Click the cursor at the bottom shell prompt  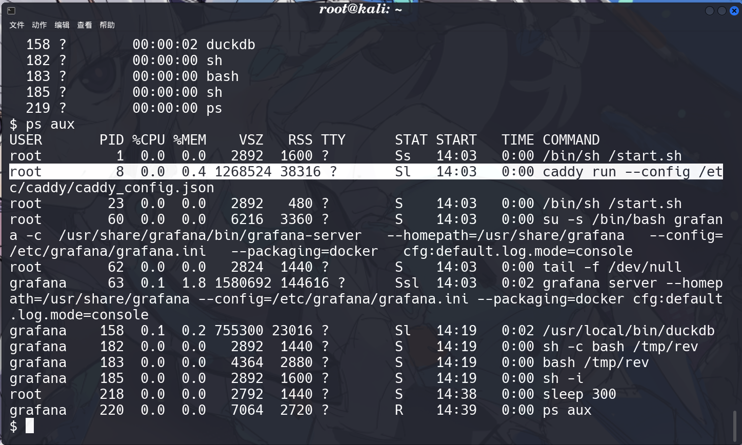(30, 426)
